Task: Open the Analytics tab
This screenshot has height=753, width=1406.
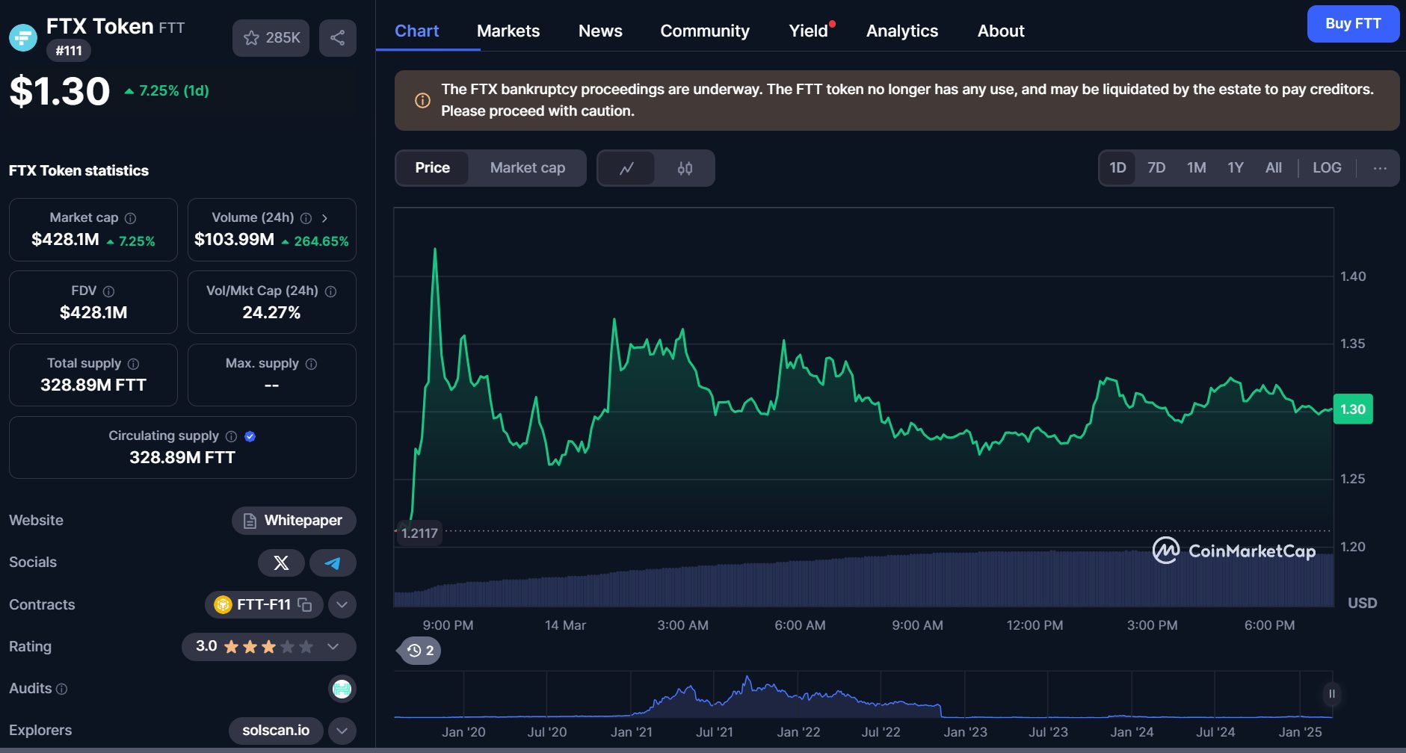Action: click(902, 31)
